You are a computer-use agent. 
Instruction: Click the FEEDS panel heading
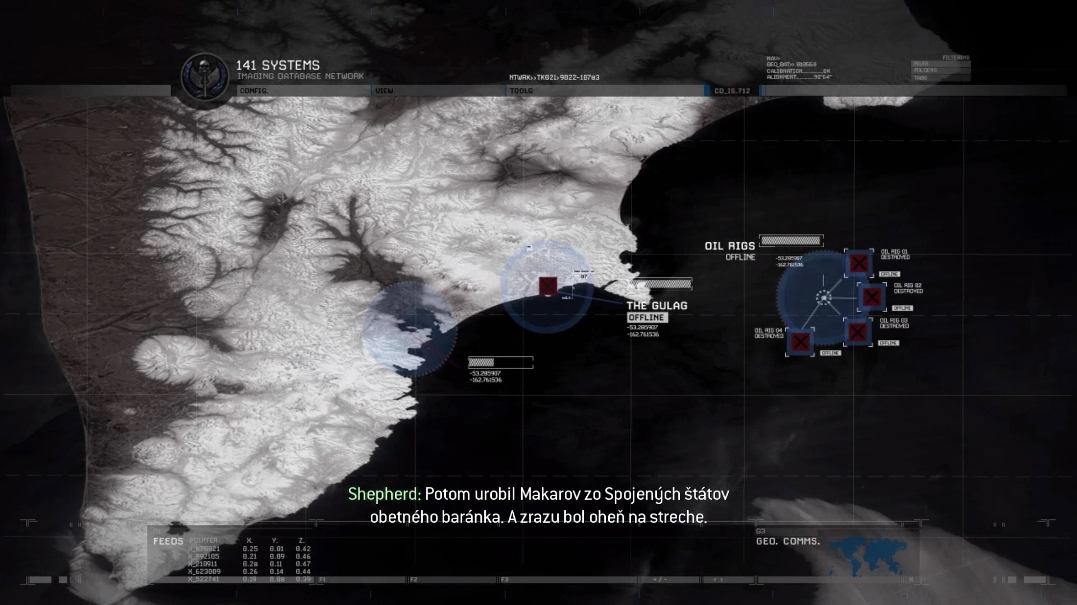(168, 541)
